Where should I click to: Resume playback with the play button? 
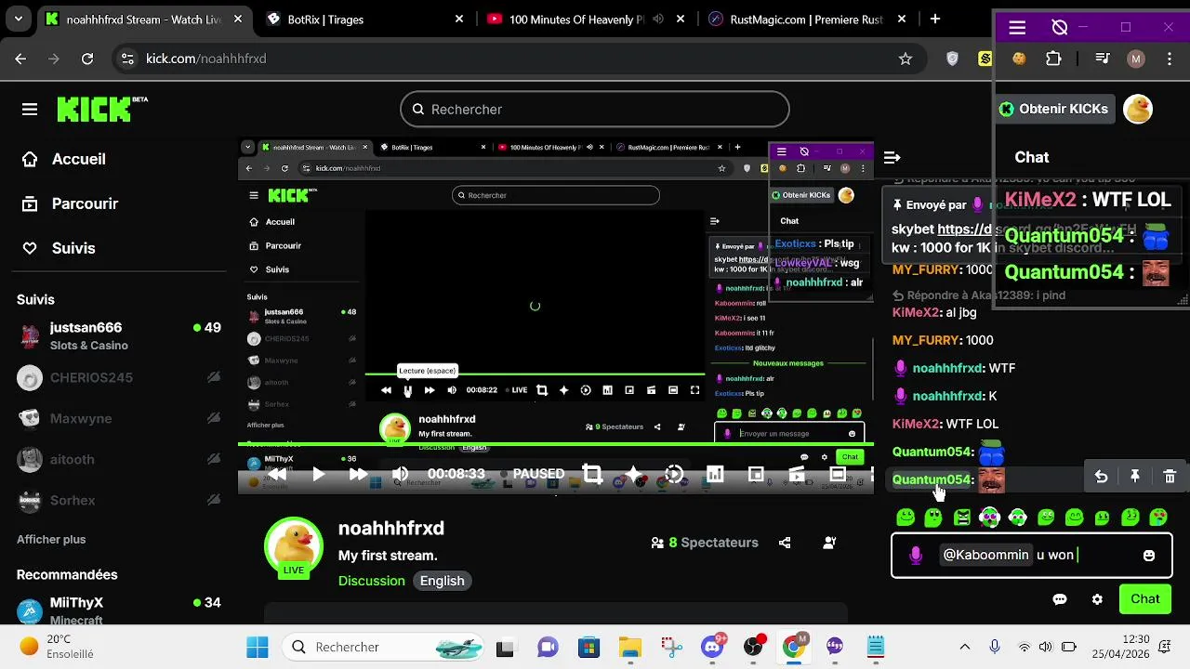(x=318, y=474)
